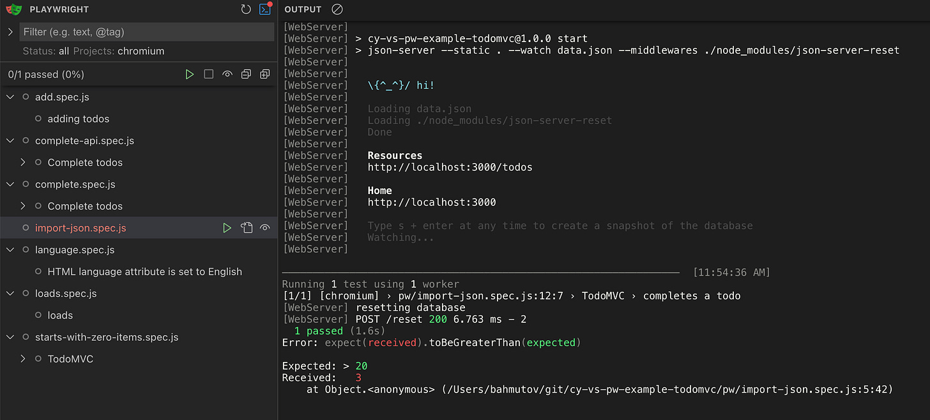Click the 11:54:36 AM timestamp

tap(731, 273)
